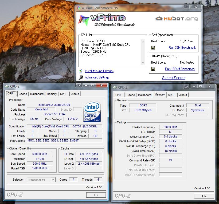Click the Level 2 cache 2 x 4096 KBytes value
The height and width of the screenshot is (204, 219).
coord(89,164)
